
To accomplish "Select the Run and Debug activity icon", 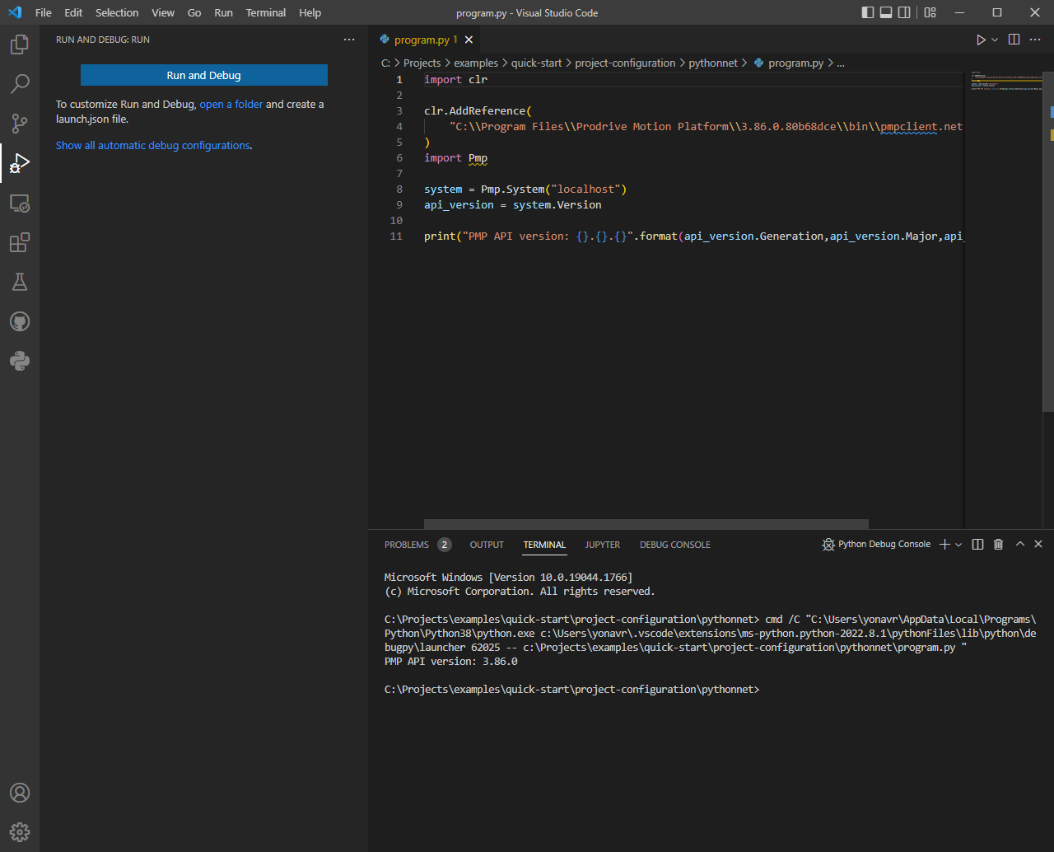I will point(20,163).
